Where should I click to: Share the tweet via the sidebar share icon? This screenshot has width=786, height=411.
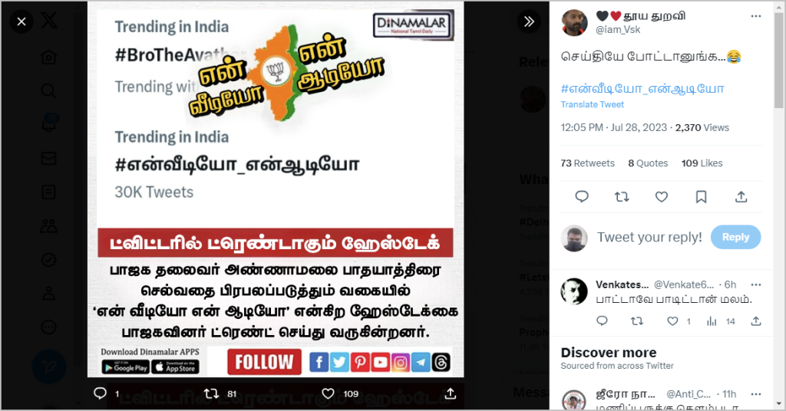pos(741,197)
